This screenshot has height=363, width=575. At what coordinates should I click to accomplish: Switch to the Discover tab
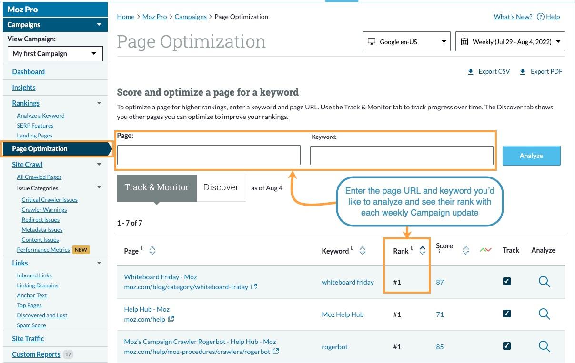pos(221,187)
